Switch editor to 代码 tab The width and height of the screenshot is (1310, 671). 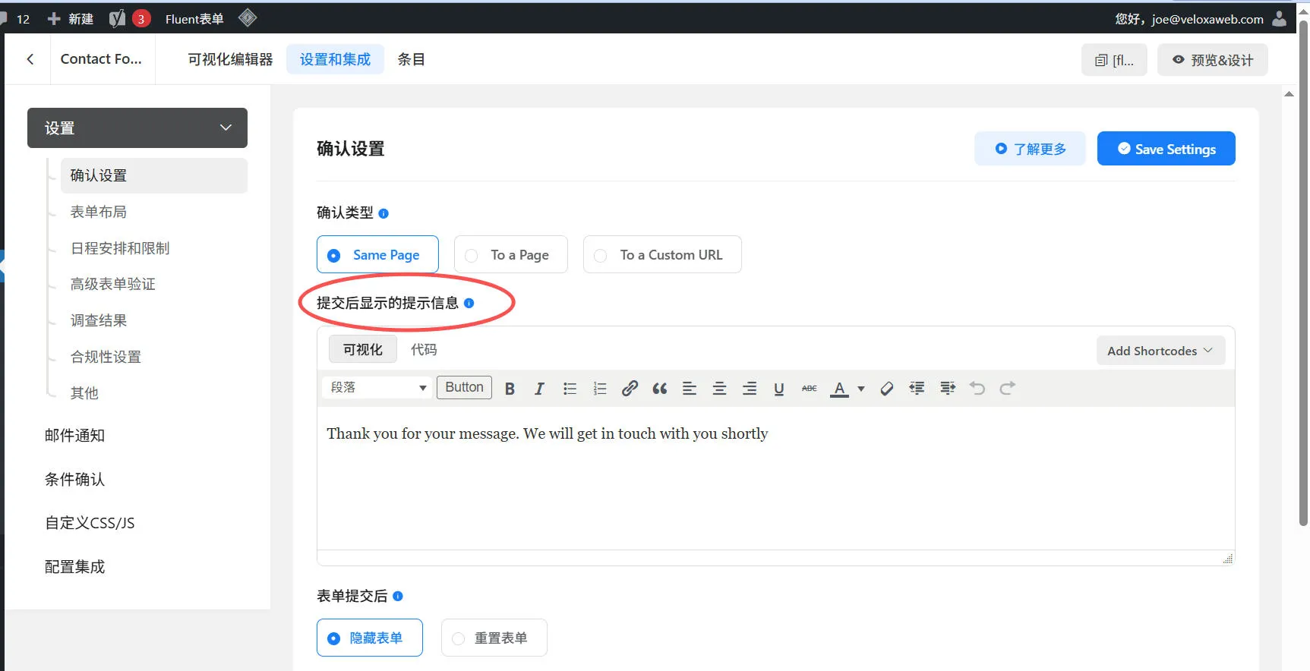pos(424,350)
